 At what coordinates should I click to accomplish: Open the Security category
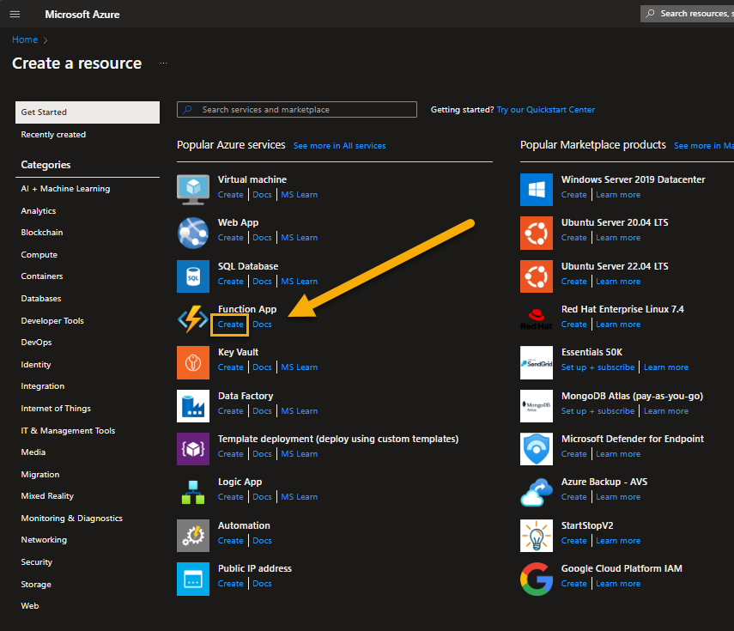point(37,562)
